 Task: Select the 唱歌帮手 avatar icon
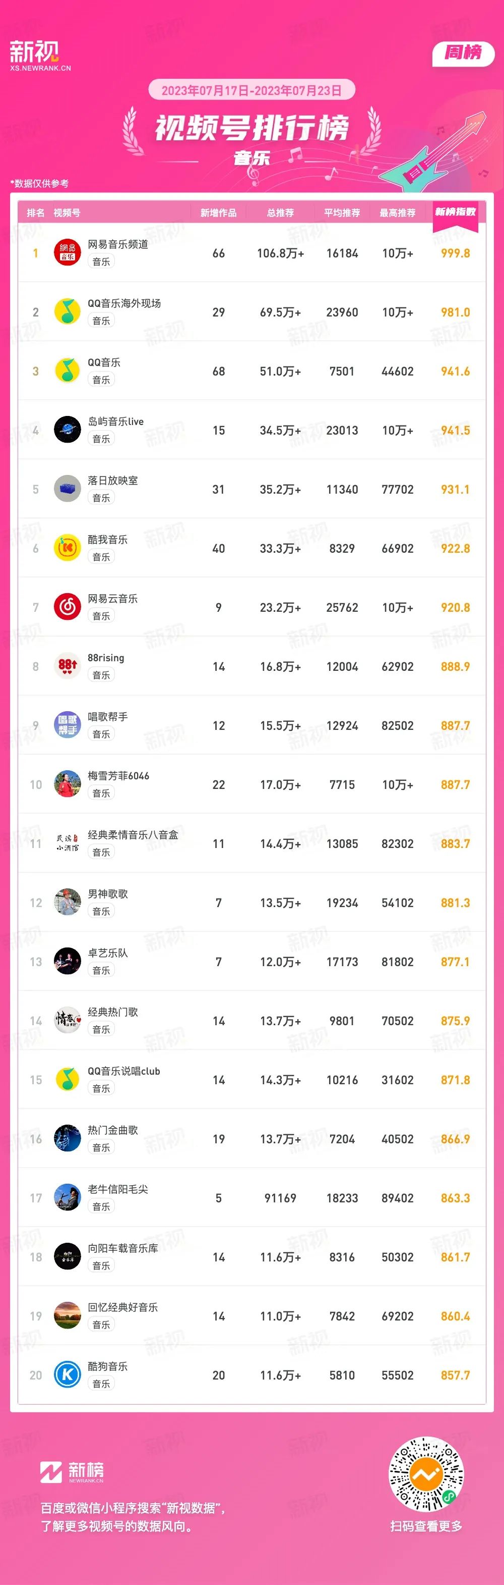tap(68, 725)
